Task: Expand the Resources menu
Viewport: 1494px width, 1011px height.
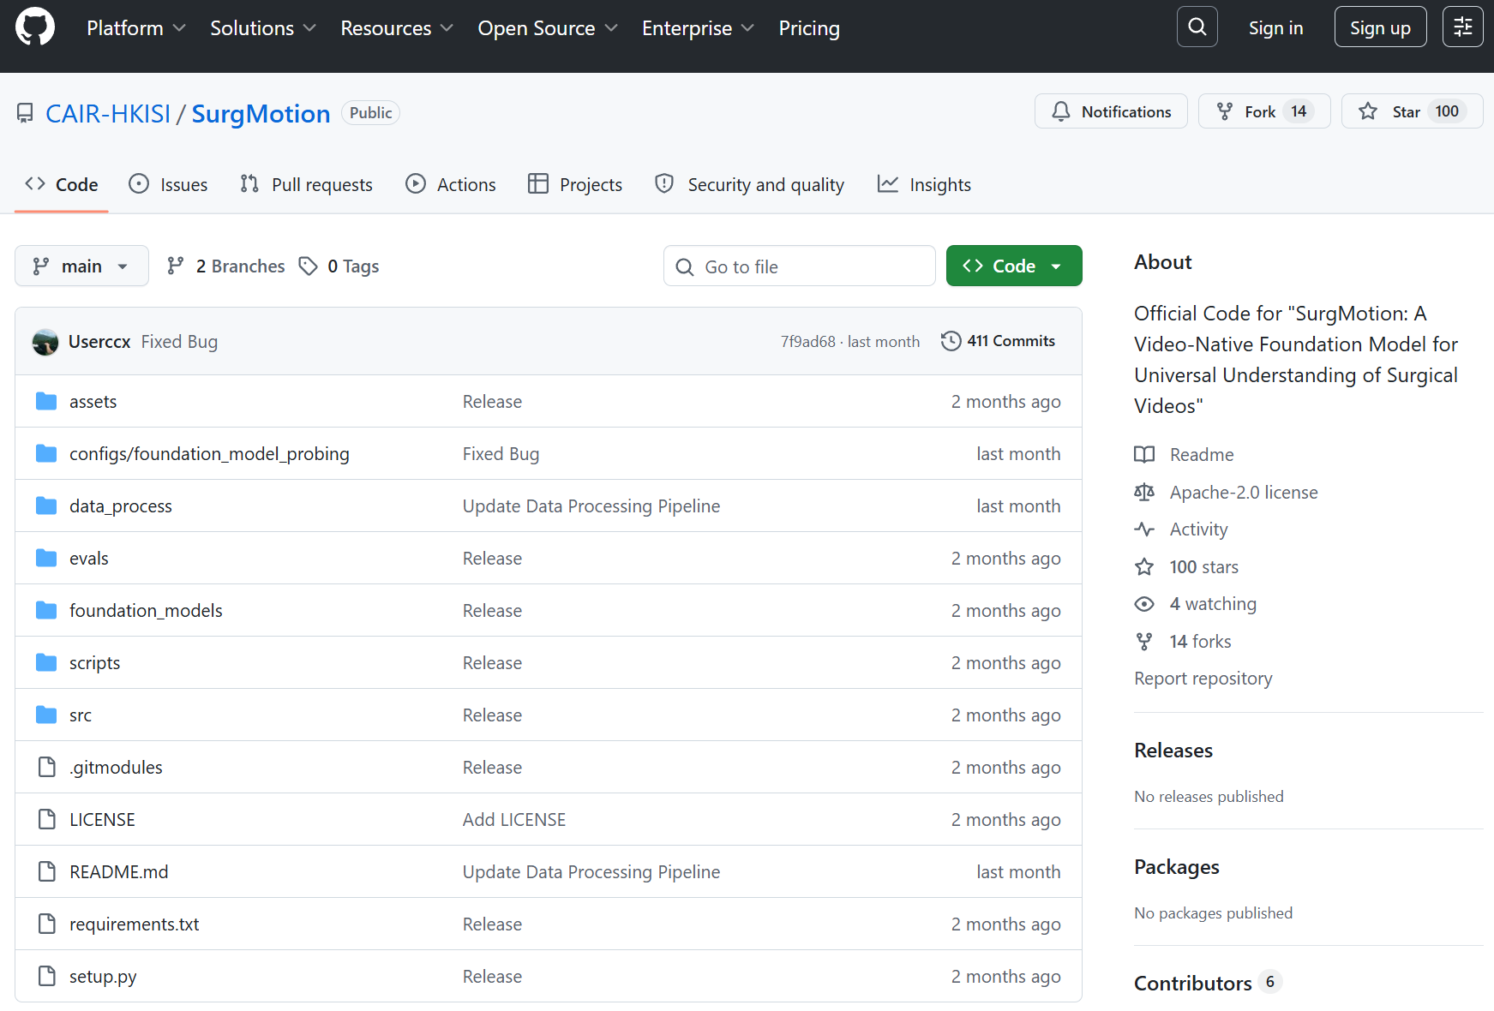Action: 397,28
